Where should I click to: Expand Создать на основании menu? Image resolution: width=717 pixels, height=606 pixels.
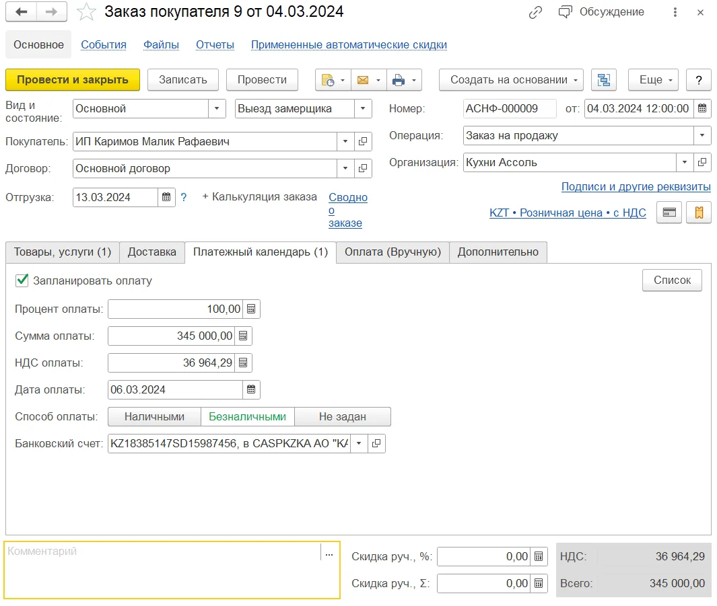[x=511, y=80]
